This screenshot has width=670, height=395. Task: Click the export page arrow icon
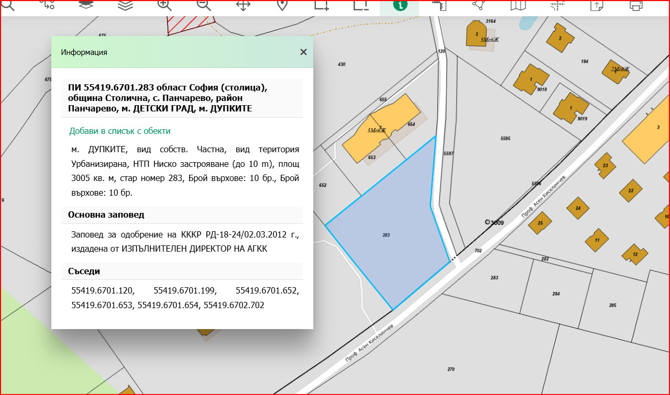[596, 5]
